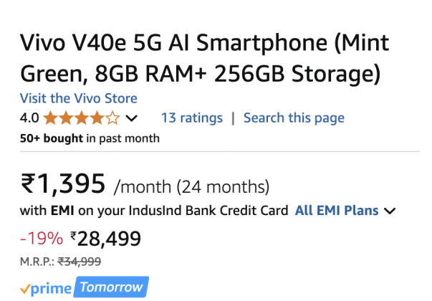Click the first orange rating star
432x301 pixels.
point(50,118)
